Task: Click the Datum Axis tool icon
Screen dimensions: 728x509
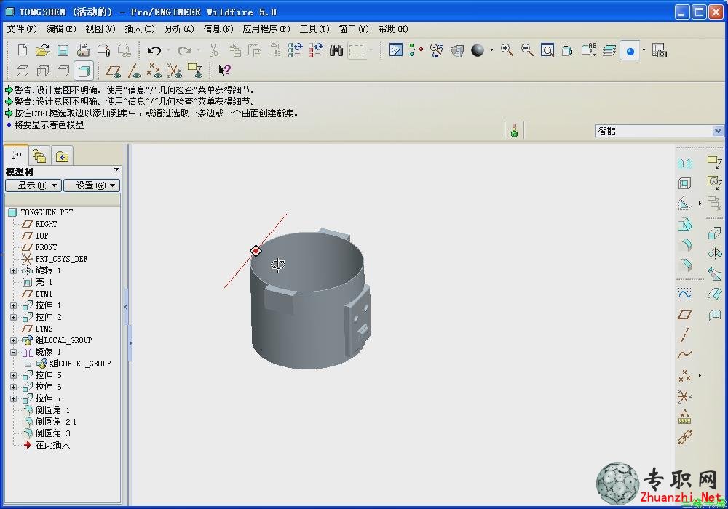Action: tap(685, 335)
